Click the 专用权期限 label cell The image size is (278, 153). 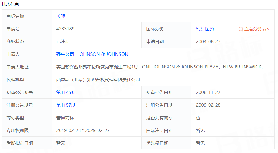27,130
